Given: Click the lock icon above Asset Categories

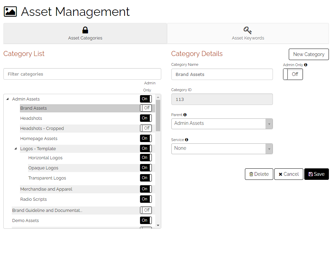Looking at the screenshot, I should click(x=85, y=30).
